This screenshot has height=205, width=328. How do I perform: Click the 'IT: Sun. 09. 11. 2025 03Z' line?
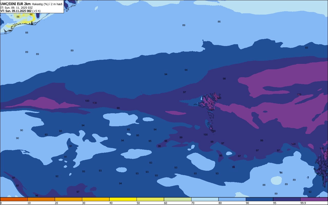tap(17, 8)
